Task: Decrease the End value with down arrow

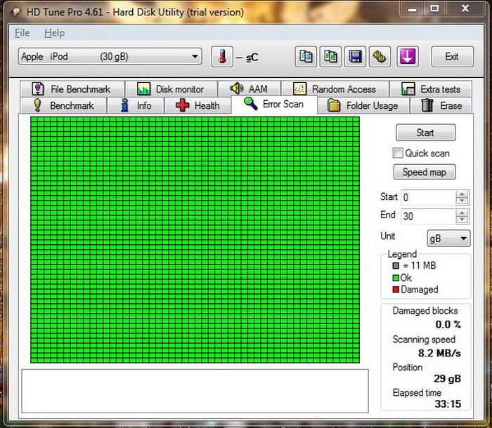Action: click(462, 220)
